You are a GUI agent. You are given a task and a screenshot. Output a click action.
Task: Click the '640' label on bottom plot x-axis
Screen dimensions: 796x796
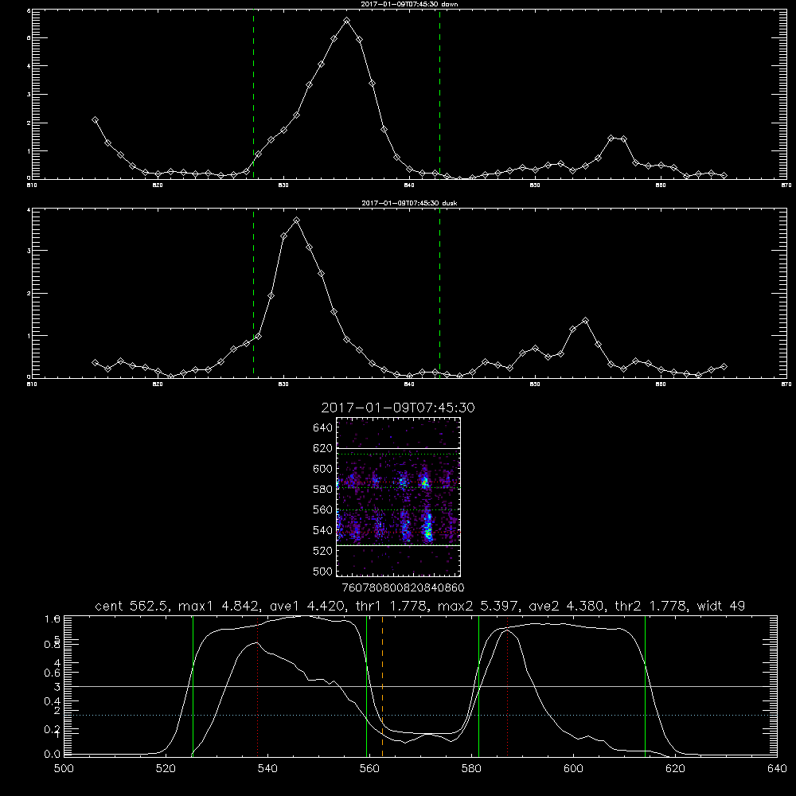[x=777, y=769]
